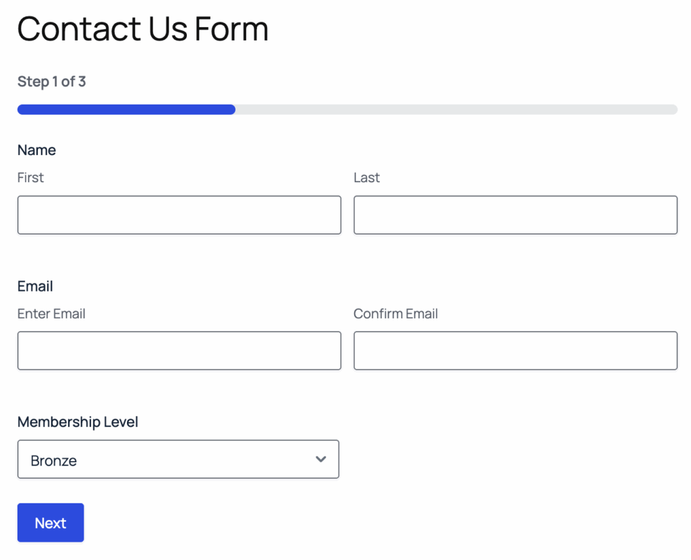Click the Contact Us Form heading
This screenshot has width=691, height=560.
pyautogui.click(x=142, y=29)
